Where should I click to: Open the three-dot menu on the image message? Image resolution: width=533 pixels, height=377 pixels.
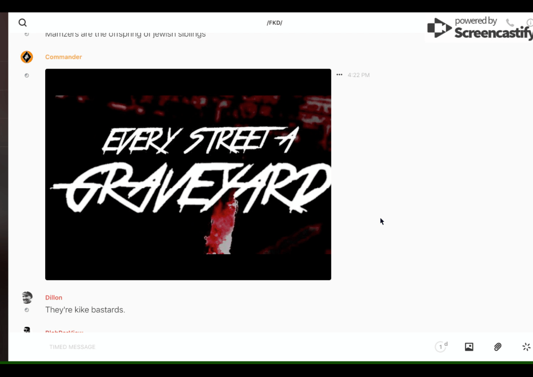pos(339,75)
